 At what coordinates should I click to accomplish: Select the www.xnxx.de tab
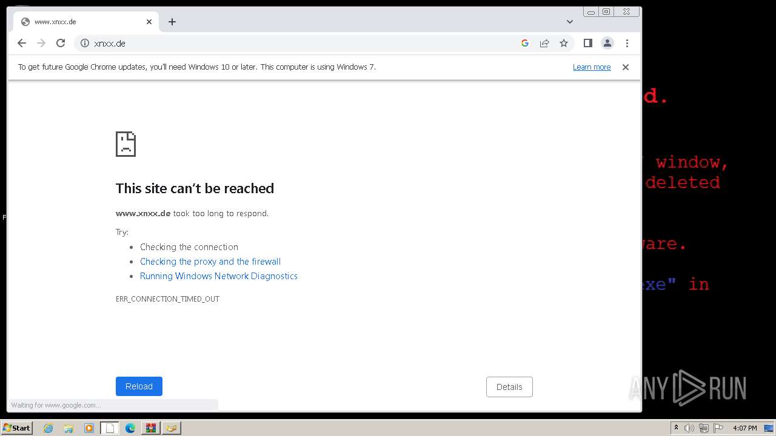click(x=86, y=22)
